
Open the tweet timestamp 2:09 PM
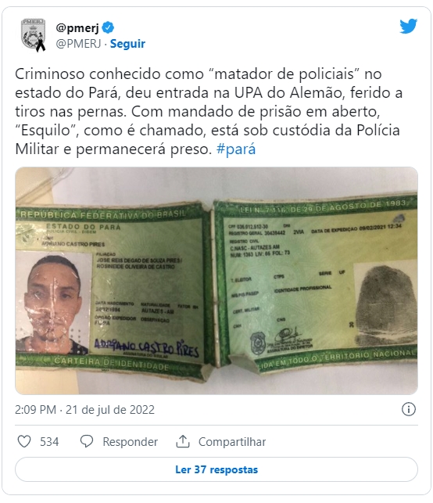(36, 410)
